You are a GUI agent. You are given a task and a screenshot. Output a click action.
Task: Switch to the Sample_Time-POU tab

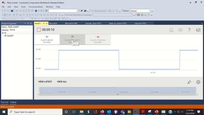(x=93, y=23)
